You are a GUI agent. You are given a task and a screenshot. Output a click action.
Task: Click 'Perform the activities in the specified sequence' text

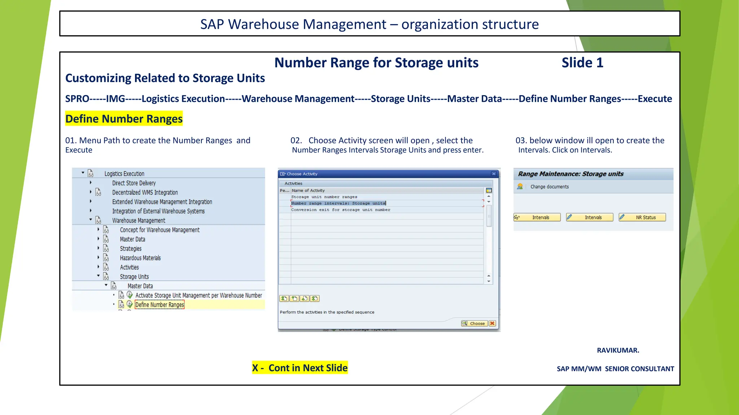pyautogui.click(x=327, y=312)
